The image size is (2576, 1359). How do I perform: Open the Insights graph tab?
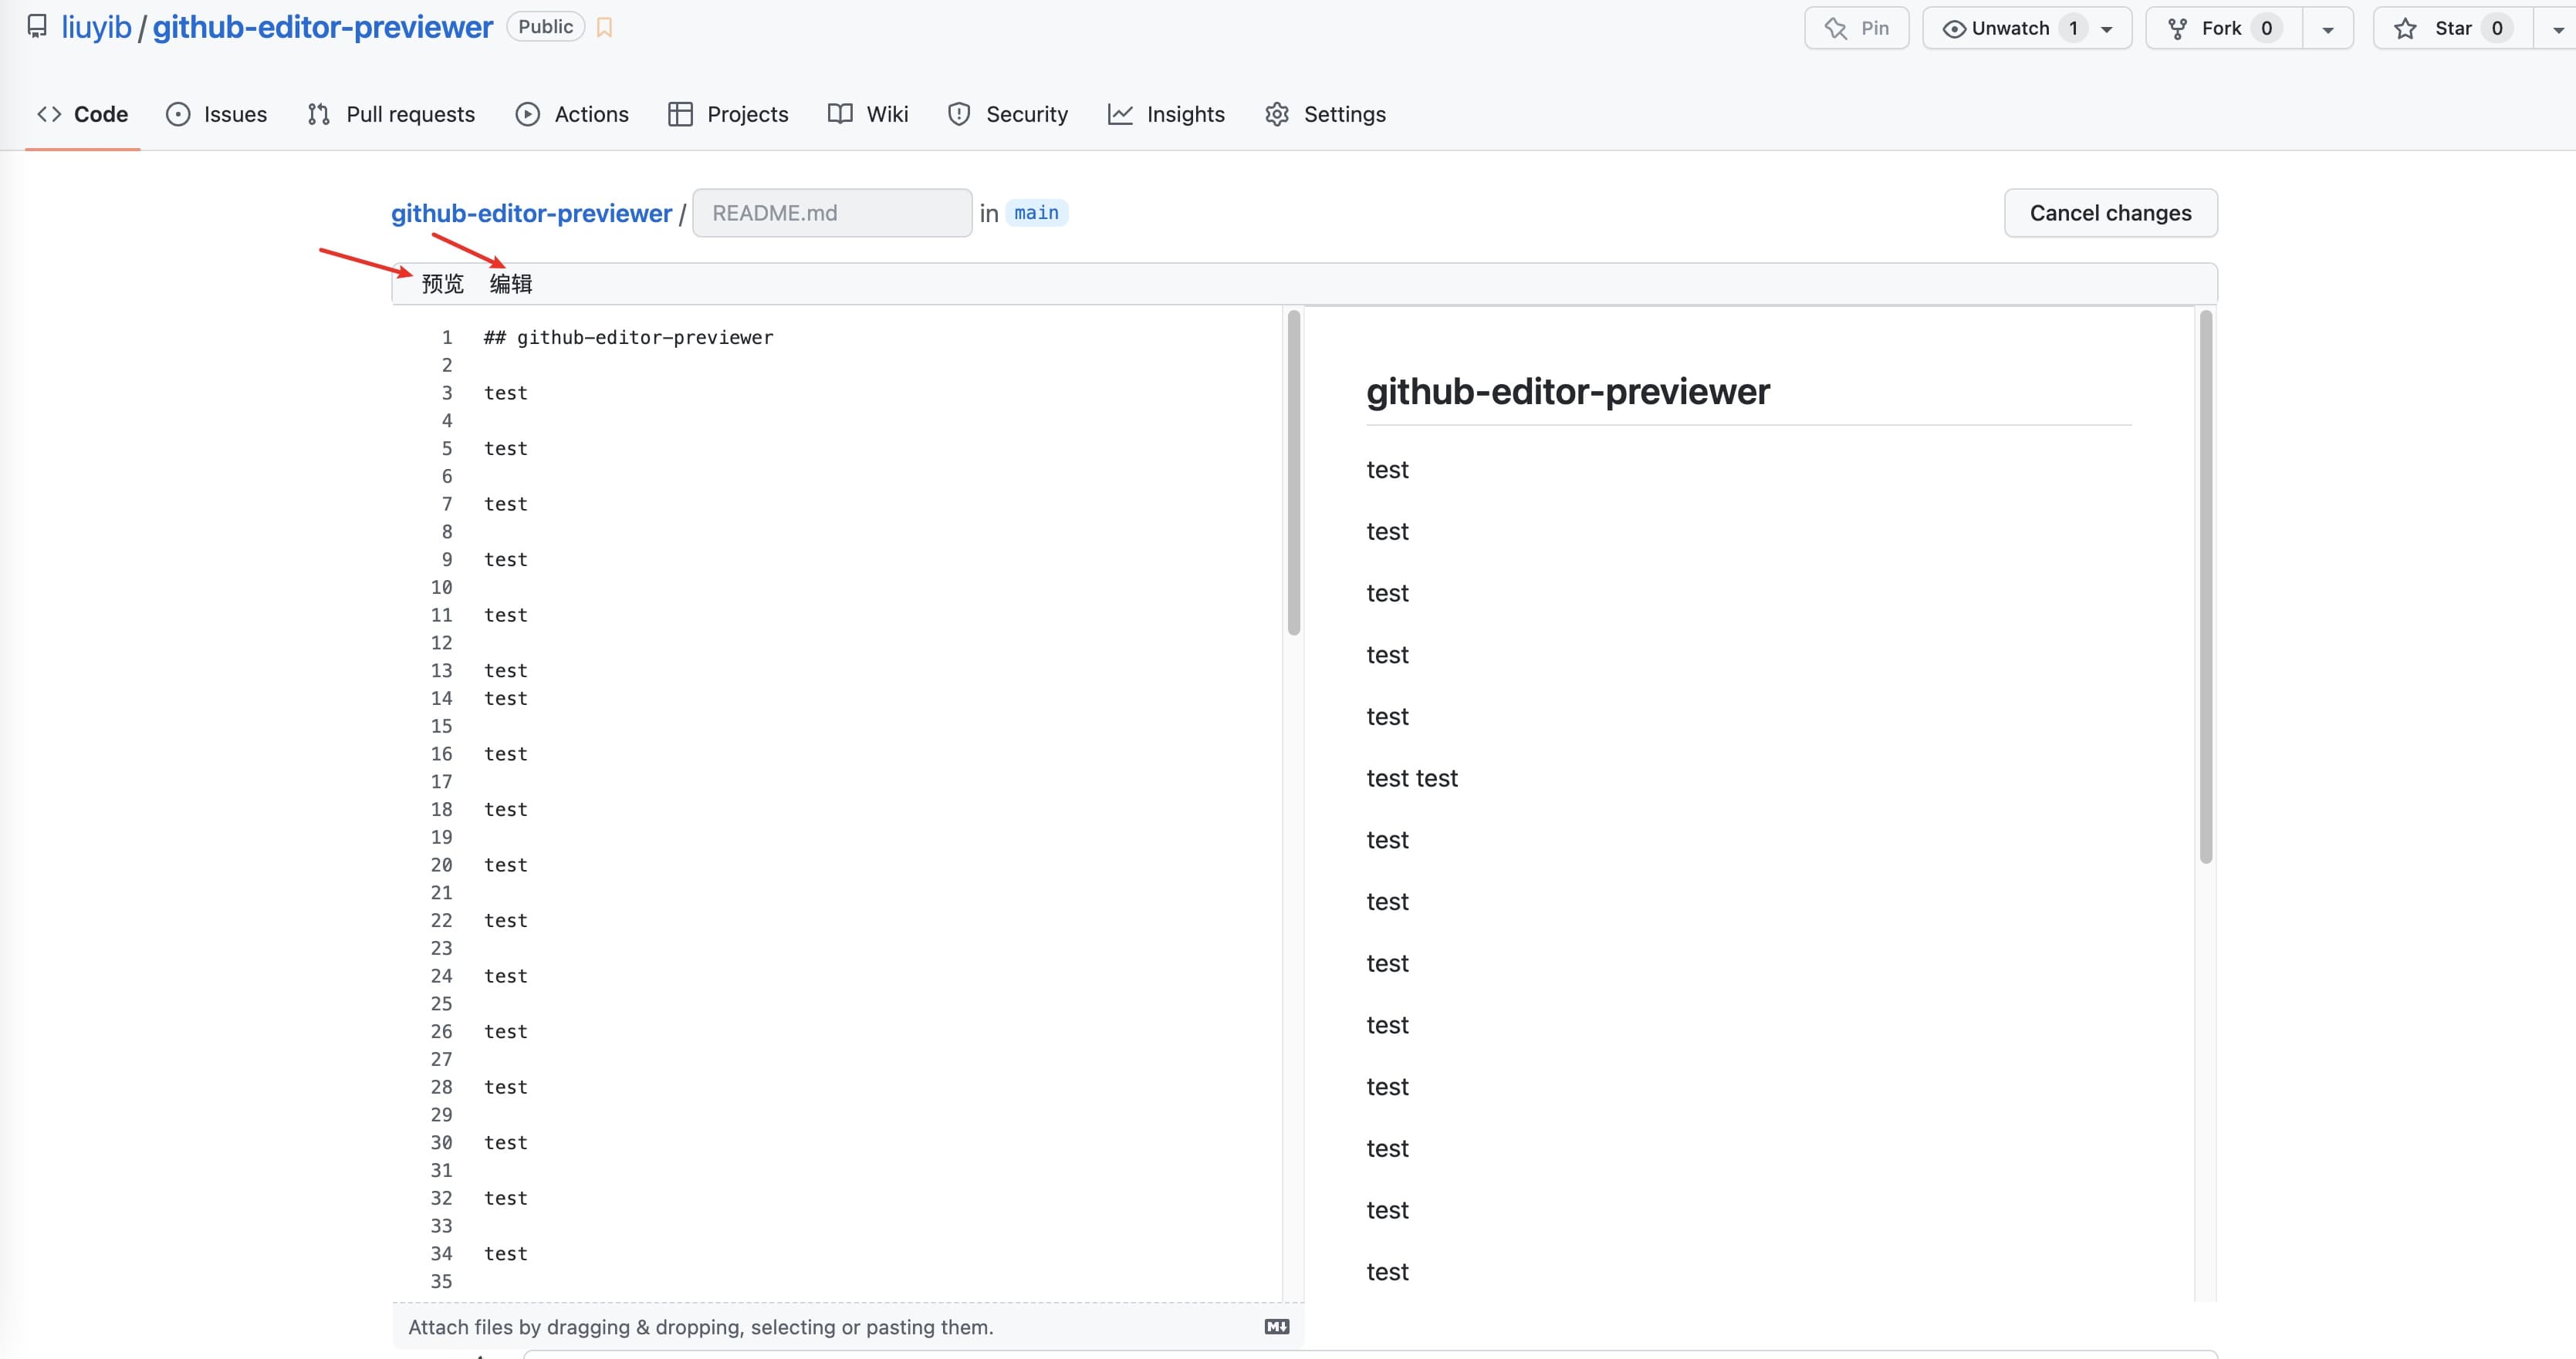point(1166,114)
